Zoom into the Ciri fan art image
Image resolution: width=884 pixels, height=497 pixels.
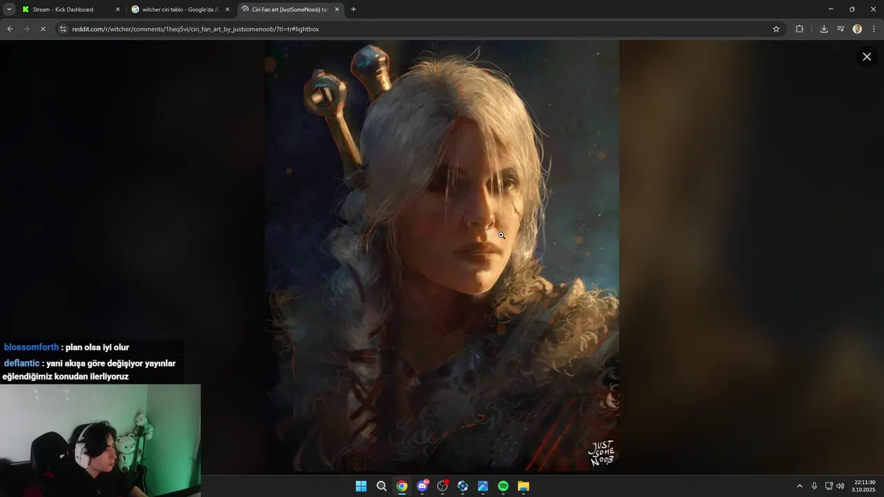[x=442, y=255]
